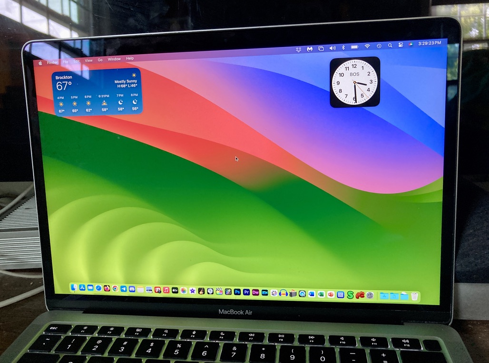Screen dimensions: 489x363
Task: Open the Music app from the Dock
Action: coord(166,290)
